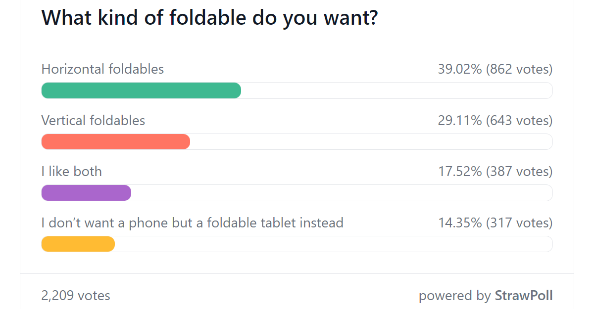Click empty track of Horizontal foldables bar
This screenshot has height=309, width=594.
397,90
